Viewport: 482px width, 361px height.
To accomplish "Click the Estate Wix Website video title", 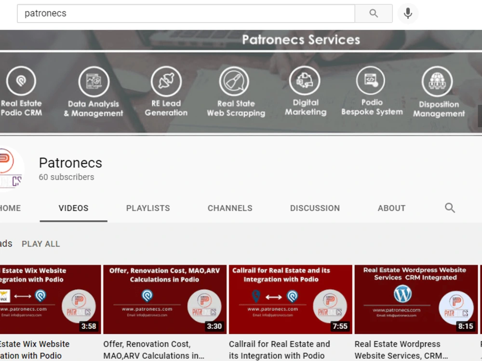I will [34, 349].
